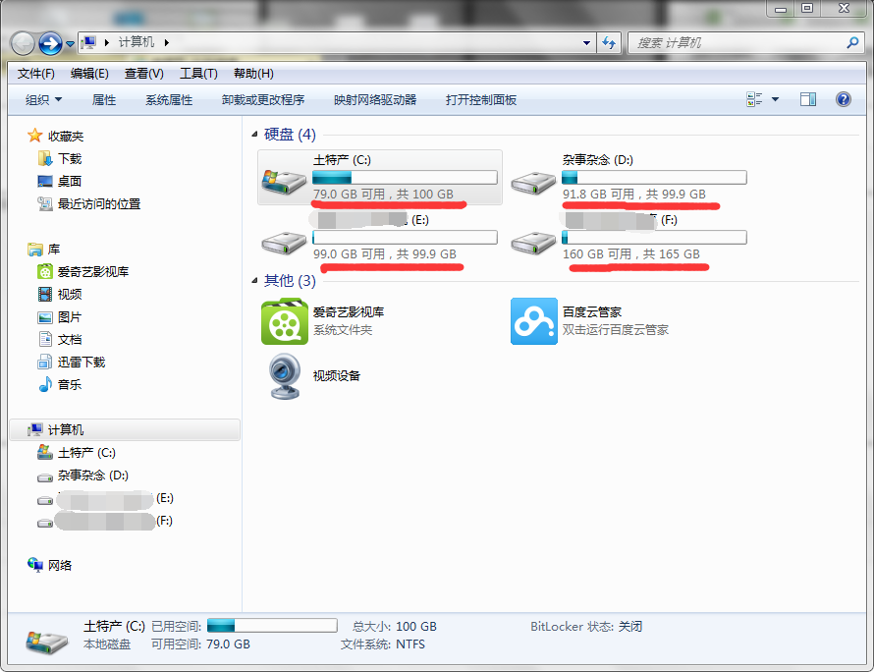The image size is (874, 672).
Task: Open the 工具(T) menu
Action: tap(198, 74)
